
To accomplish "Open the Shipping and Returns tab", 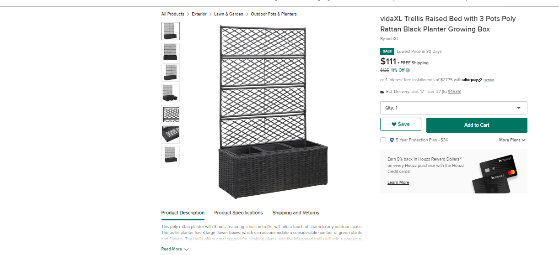I will pyautogui.click(x=296, y=213).
